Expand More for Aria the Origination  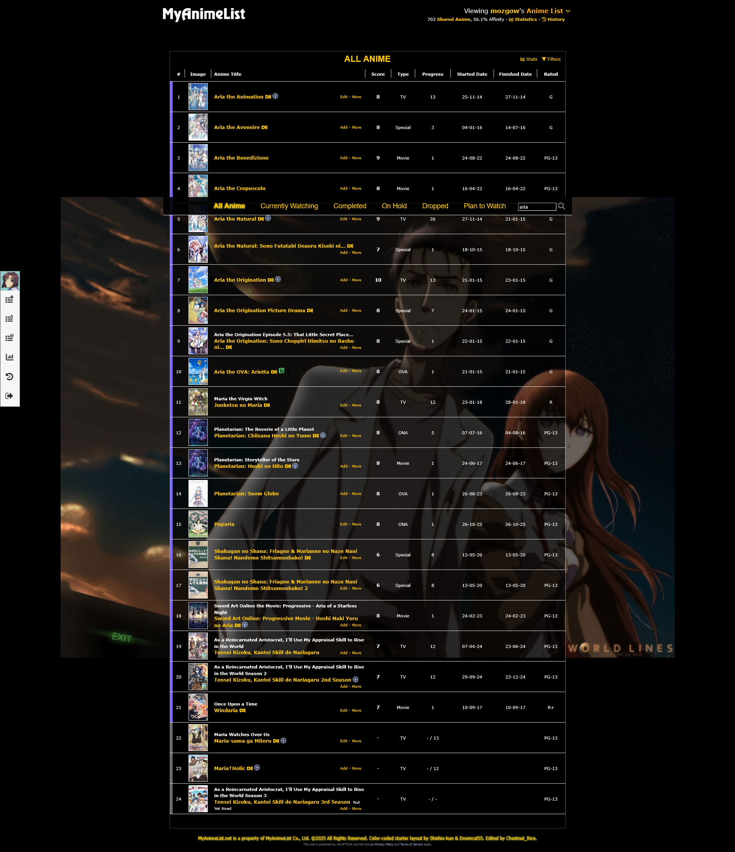356,280
